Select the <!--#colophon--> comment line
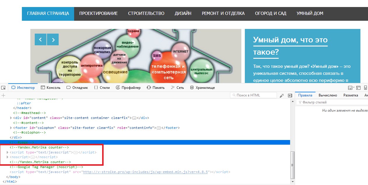This screenshot has height=185, width=368. coord(29,133)
